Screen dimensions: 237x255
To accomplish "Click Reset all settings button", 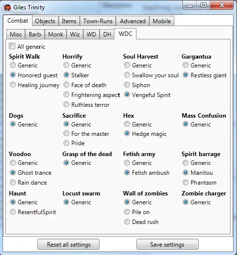I will [68, 244].
